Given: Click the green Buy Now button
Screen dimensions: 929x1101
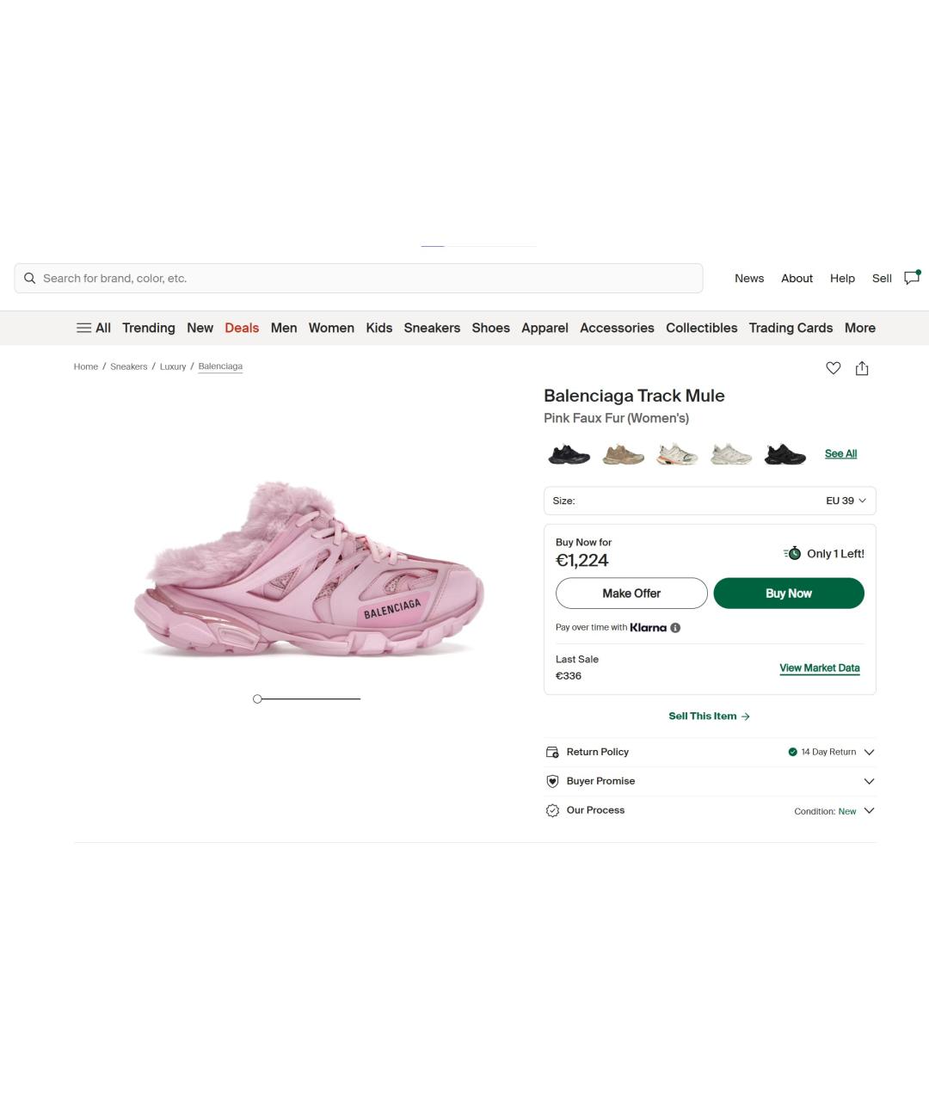Looking at the screenshot, I should click(789, 594).
